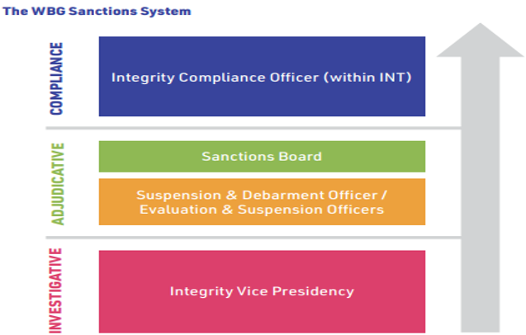This screenshot has width=526, height=335.
Task: Click the gray upward arrow head
Action: 481,40
